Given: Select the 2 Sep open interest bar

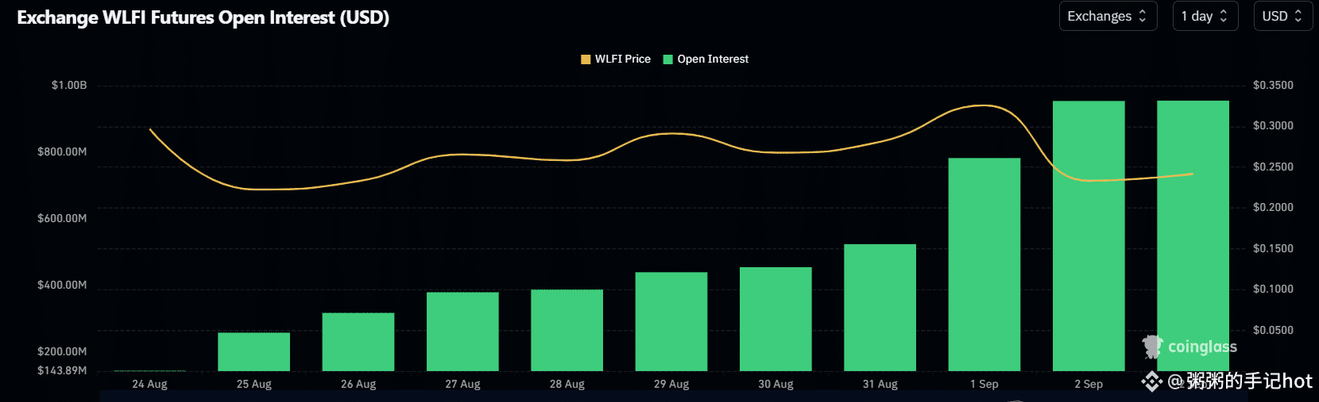Looking at the screenshot, I should [1089, 235].
